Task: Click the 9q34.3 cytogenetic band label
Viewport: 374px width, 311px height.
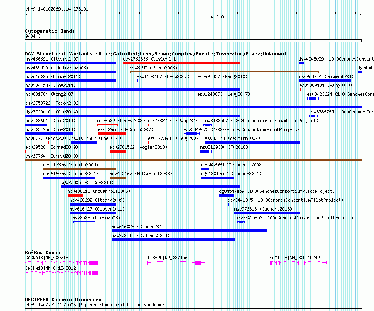Action: coord(33,36)
